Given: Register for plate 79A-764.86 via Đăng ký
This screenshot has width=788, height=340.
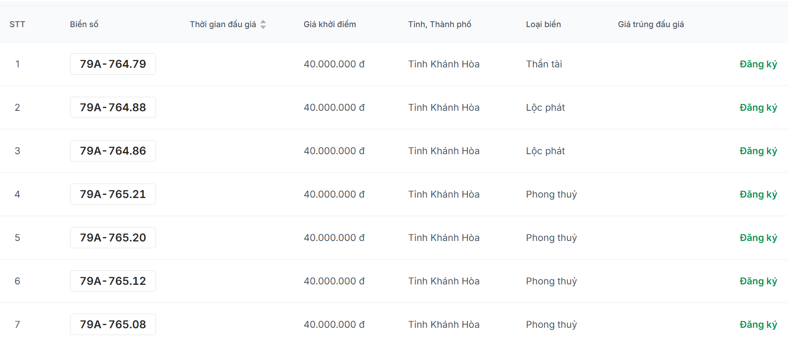Looking at the screenshot, I should pos(758,151).
